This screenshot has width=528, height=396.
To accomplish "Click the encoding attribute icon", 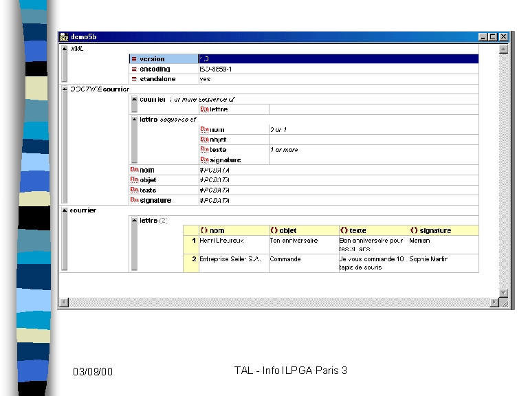I will pyautogui.click(x=134, y=69).
